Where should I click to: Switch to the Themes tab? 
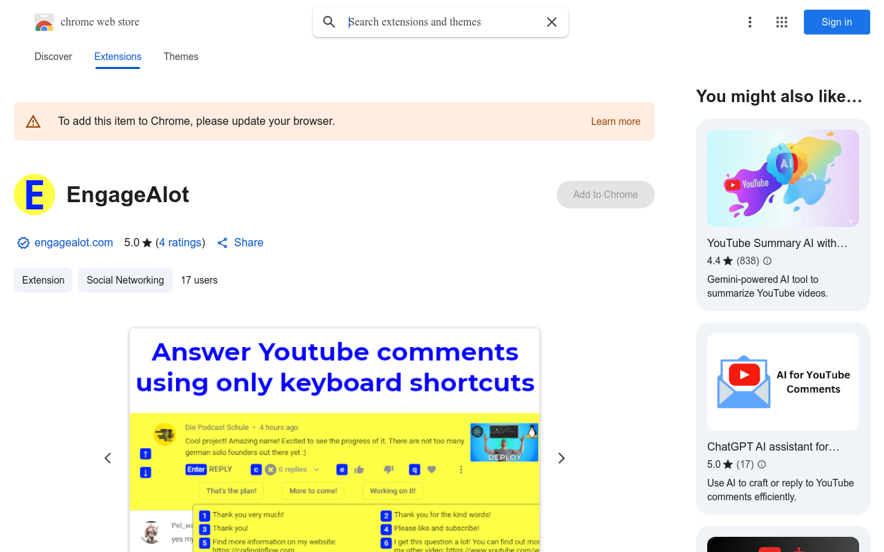(x=181, y=57)
